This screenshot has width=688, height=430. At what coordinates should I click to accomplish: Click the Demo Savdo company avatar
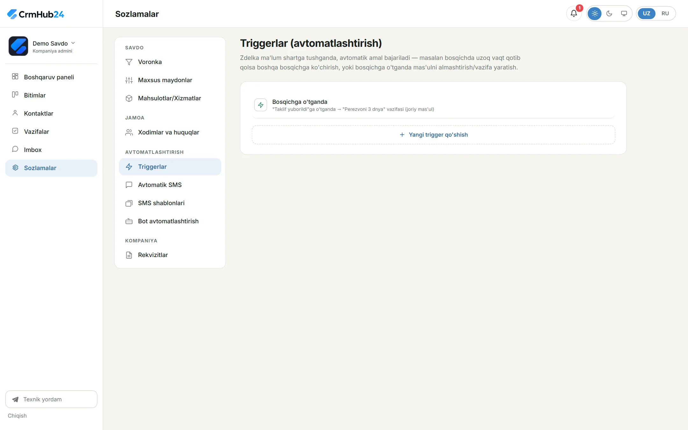click(x=18, y=46)
